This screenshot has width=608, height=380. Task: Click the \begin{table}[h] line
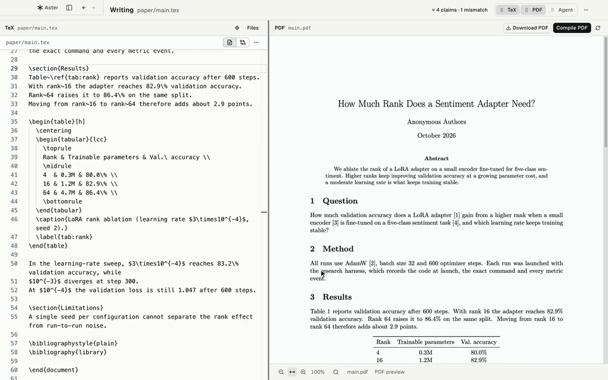56,122
